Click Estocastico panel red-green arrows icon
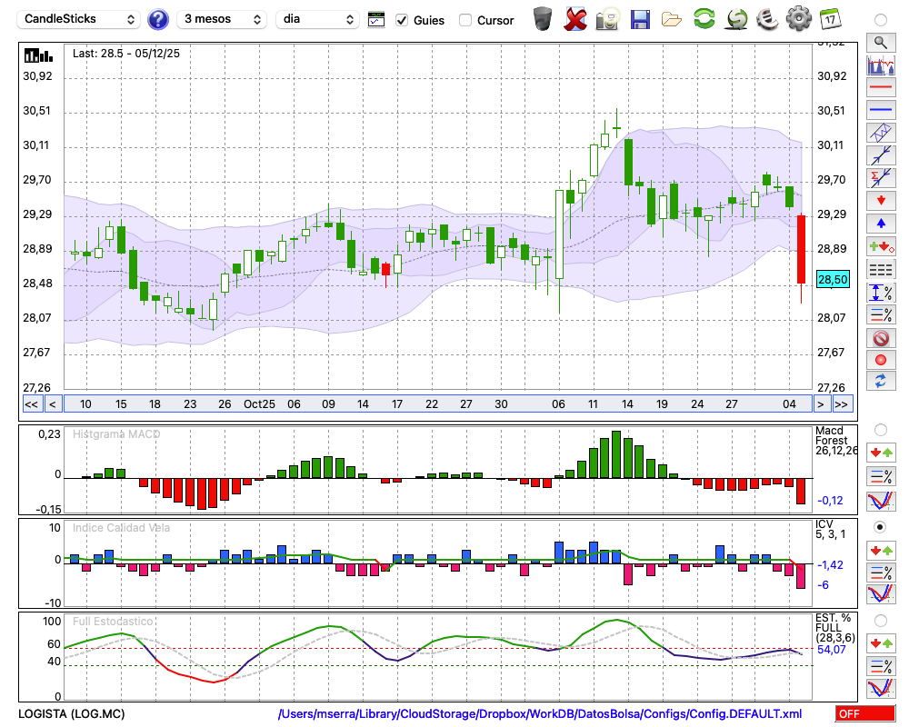This screenshot has width=909, height=727. click(881, 642)
